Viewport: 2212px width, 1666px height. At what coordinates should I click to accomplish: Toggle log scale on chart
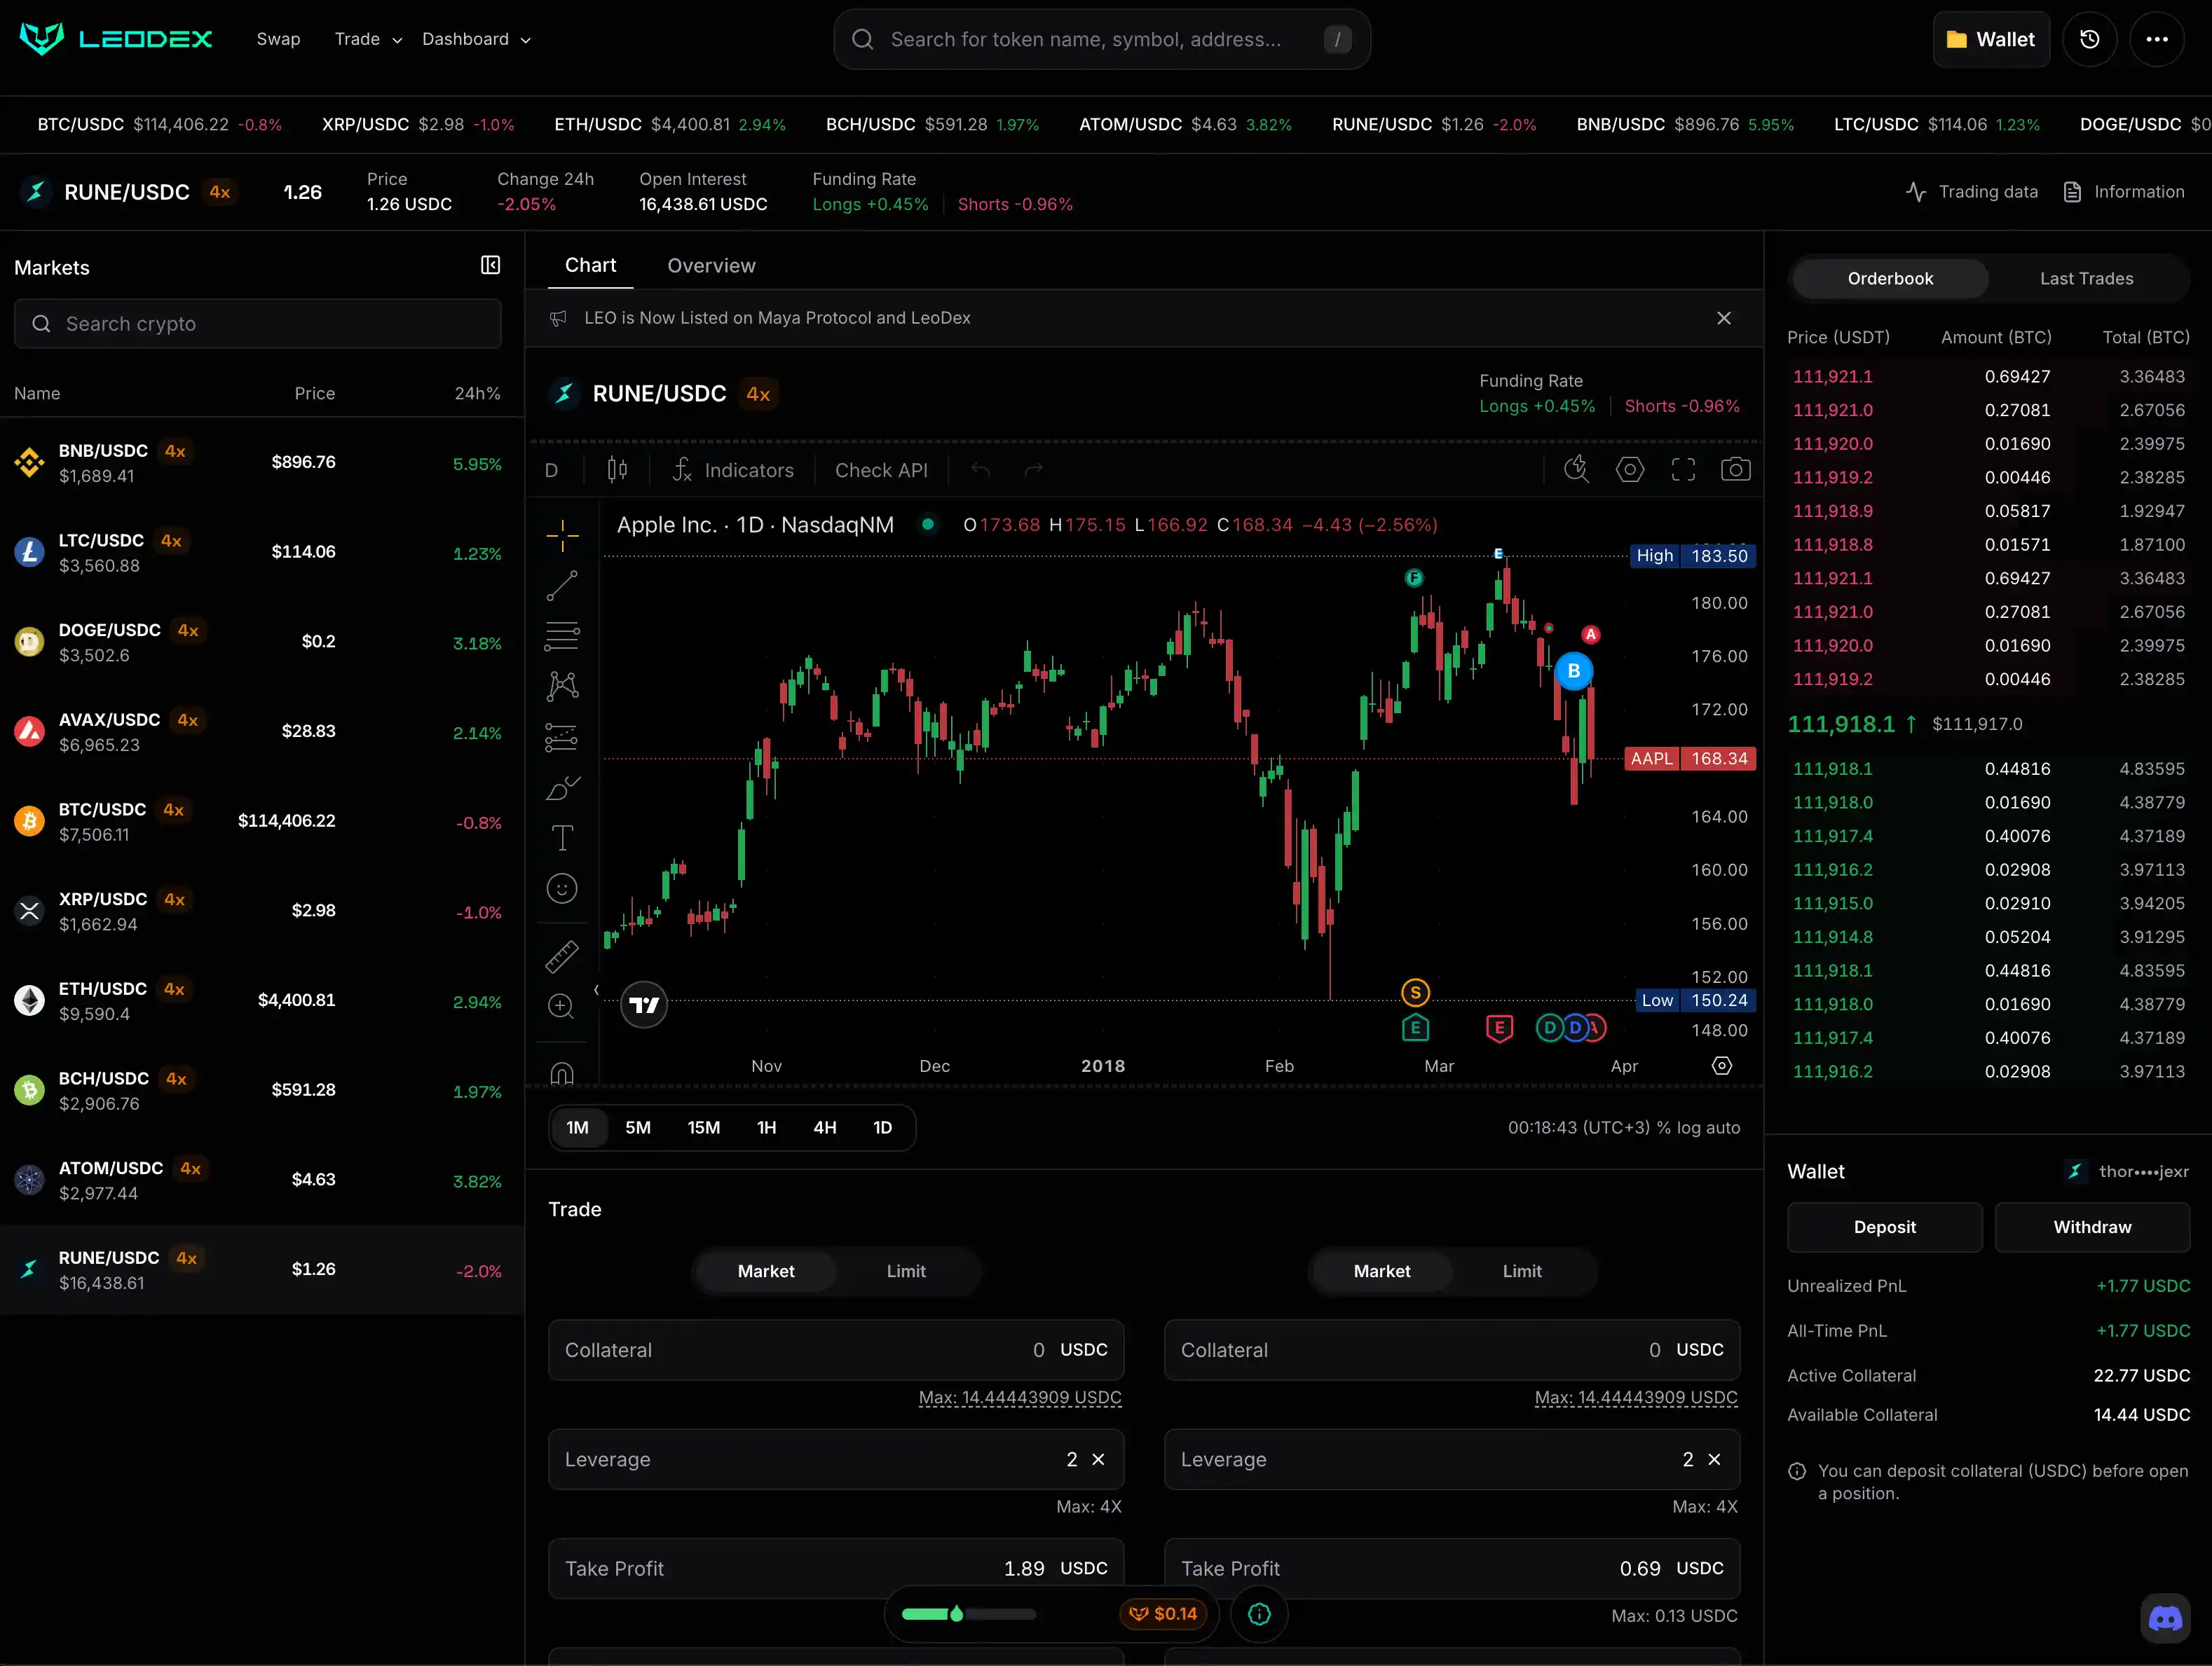(x=1688, y=1127)
